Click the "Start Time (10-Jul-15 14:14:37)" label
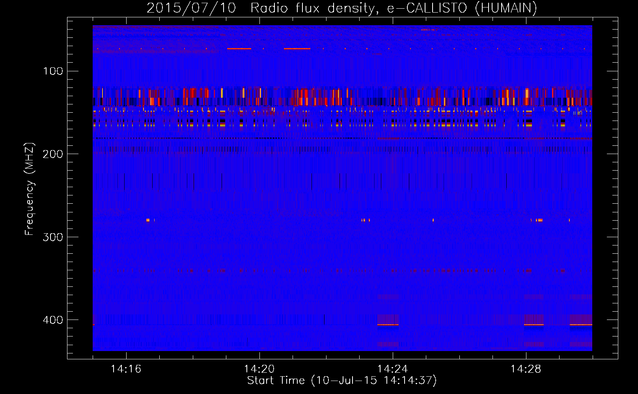This screenshot has height=394, width=638. [x=342, y=381]
